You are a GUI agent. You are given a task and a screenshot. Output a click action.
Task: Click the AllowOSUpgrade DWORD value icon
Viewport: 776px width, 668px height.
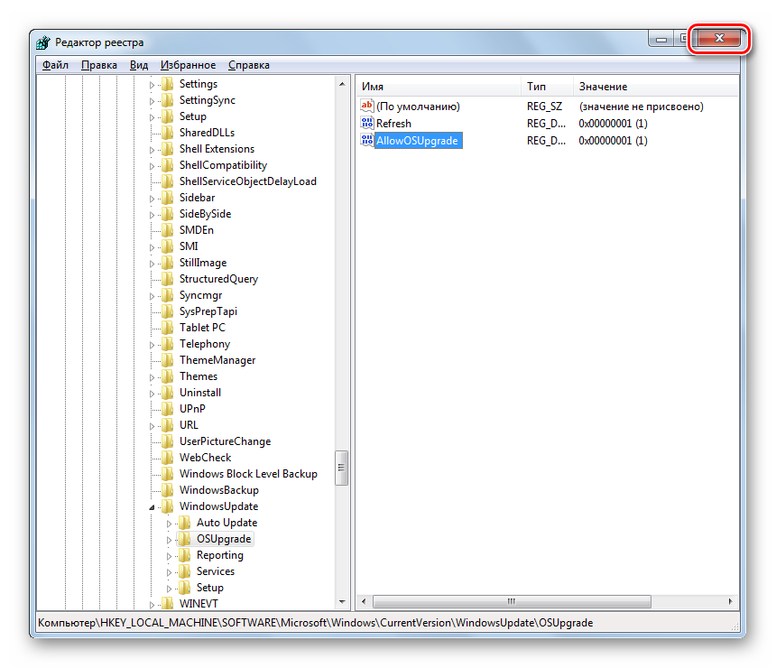click(366, 140)
